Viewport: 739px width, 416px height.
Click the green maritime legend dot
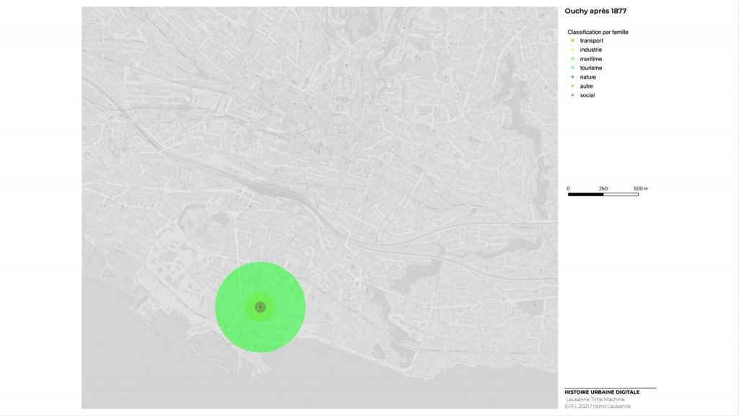point(572,59)
